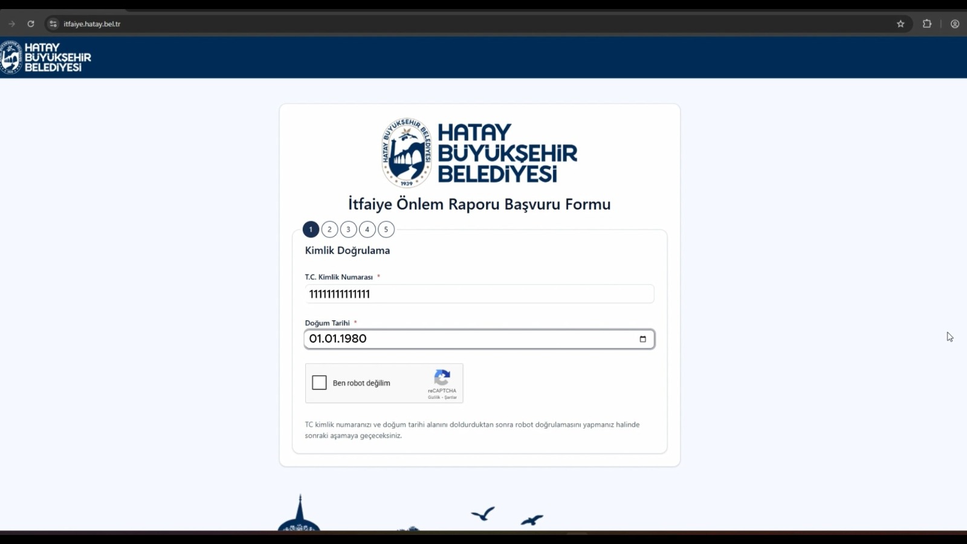Select step 4 in the stepper
Viewport: 967px width, 544px height.
pyautogui.click(x=367, y=230)
